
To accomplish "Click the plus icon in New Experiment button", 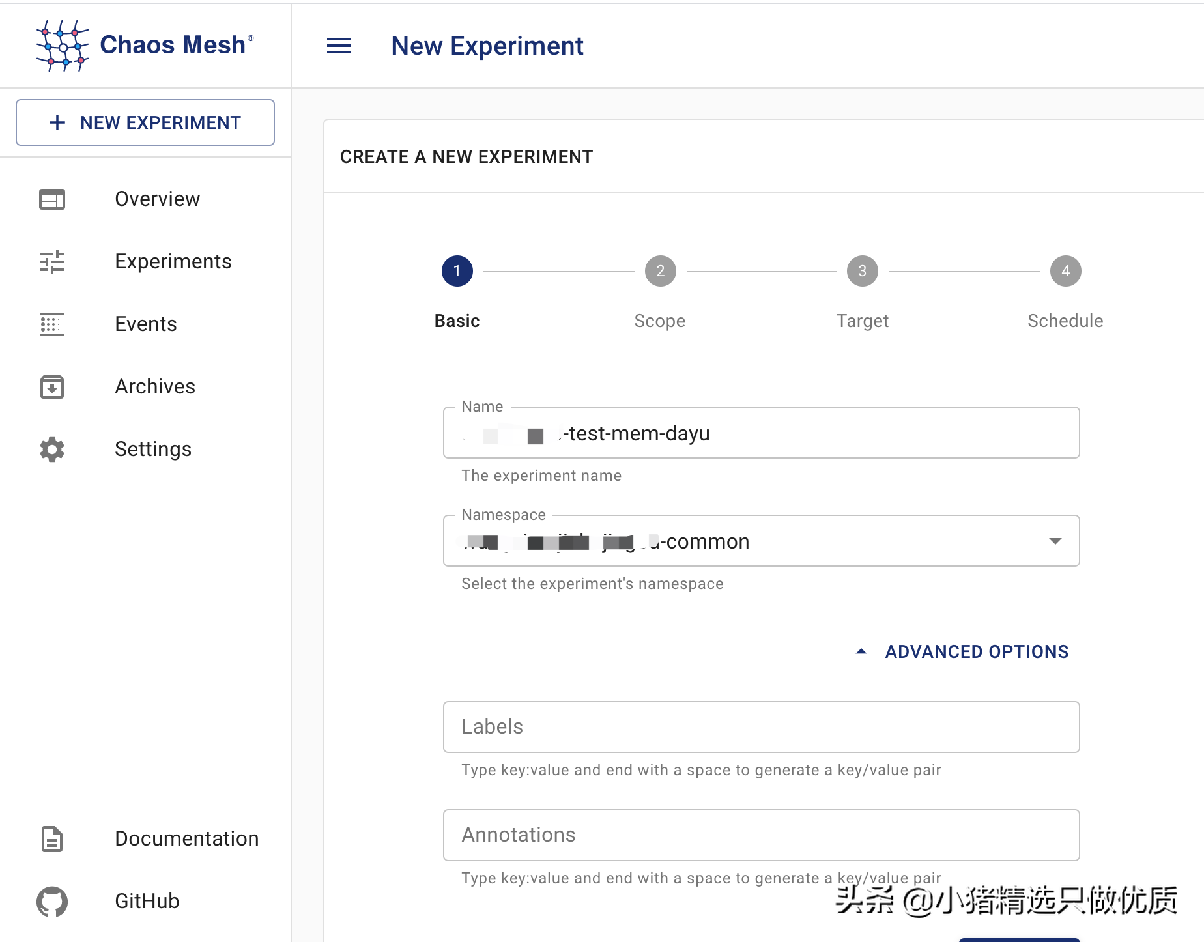I will point(57,122).
